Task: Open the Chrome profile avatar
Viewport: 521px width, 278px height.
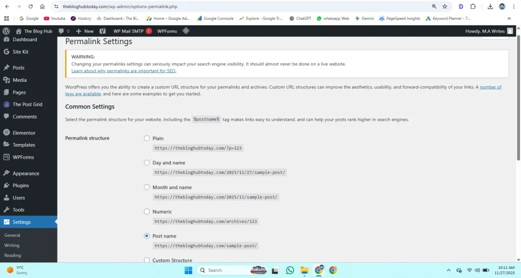Action: coord(502,6)
